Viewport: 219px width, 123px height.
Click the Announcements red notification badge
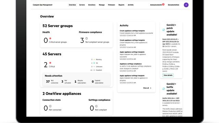[163, 4]
